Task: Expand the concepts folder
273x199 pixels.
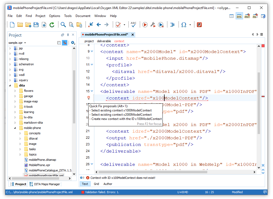Action: (20, 133)
